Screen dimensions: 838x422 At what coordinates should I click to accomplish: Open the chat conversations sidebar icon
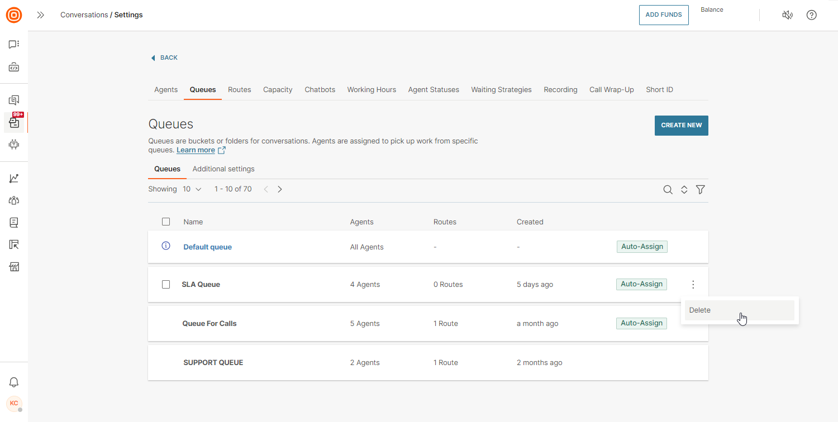click(x=14, y=44)
